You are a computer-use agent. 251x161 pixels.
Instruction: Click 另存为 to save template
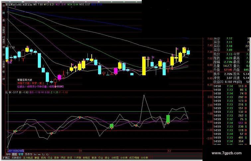click(x=29, y=154)
